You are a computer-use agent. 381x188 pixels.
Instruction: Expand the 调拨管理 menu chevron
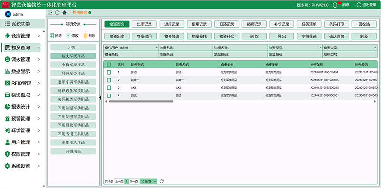point(39,60)
